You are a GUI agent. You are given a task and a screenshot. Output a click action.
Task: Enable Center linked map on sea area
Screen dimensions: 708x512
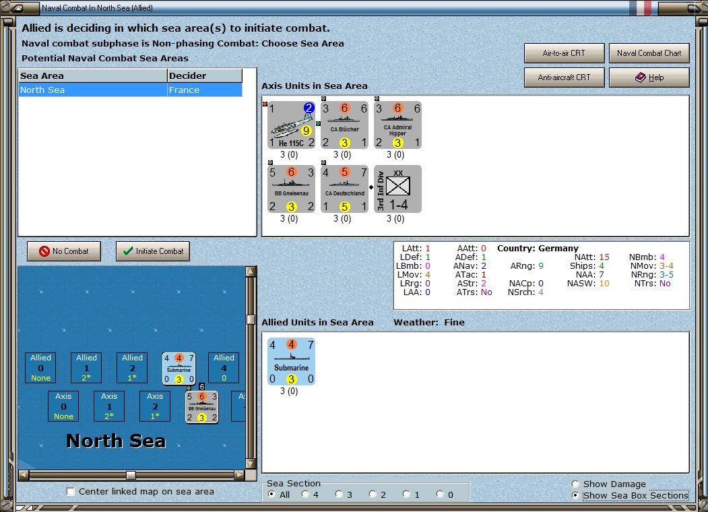(x=71, y=491)
